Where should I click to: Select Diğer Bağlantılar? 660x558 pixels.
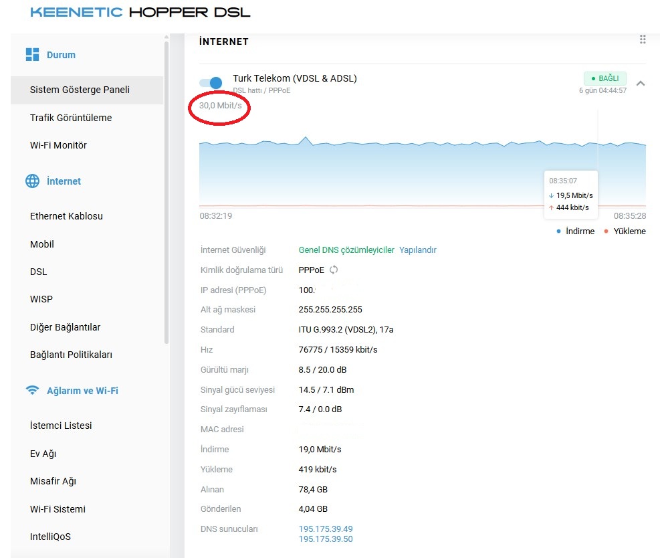[66, 327]
